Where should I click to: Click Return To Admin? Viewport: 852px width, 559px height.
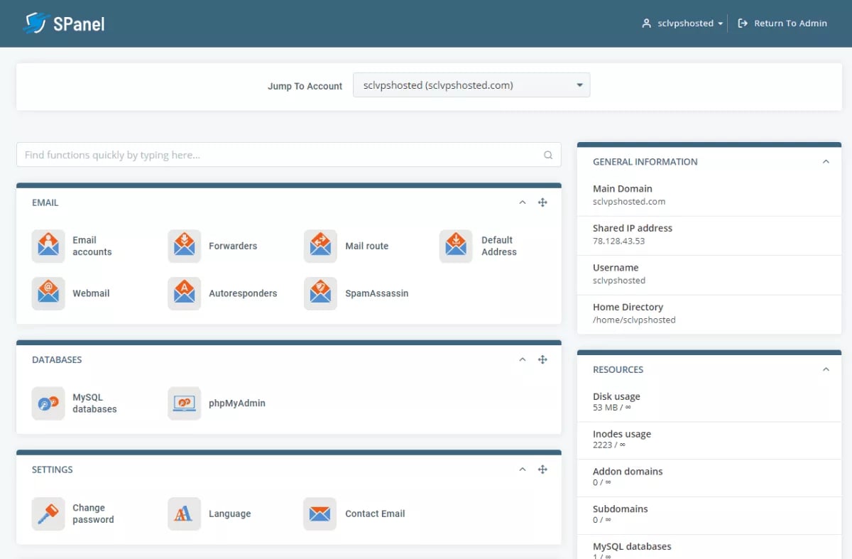782,23
